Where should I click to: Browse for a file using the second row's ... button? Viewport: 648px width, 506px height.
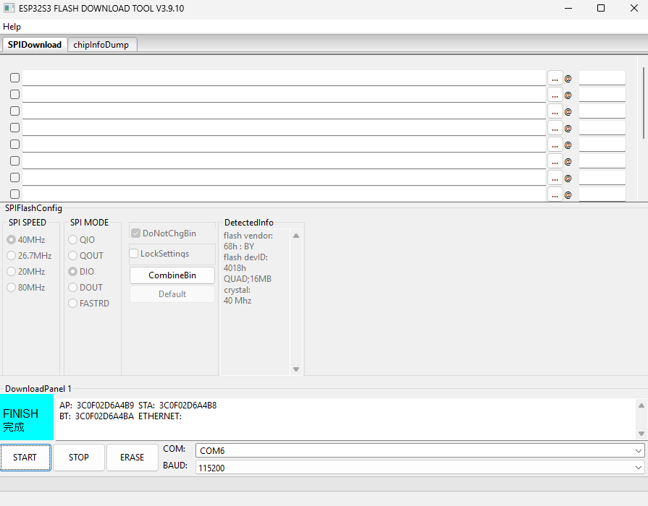pos(555,95)
